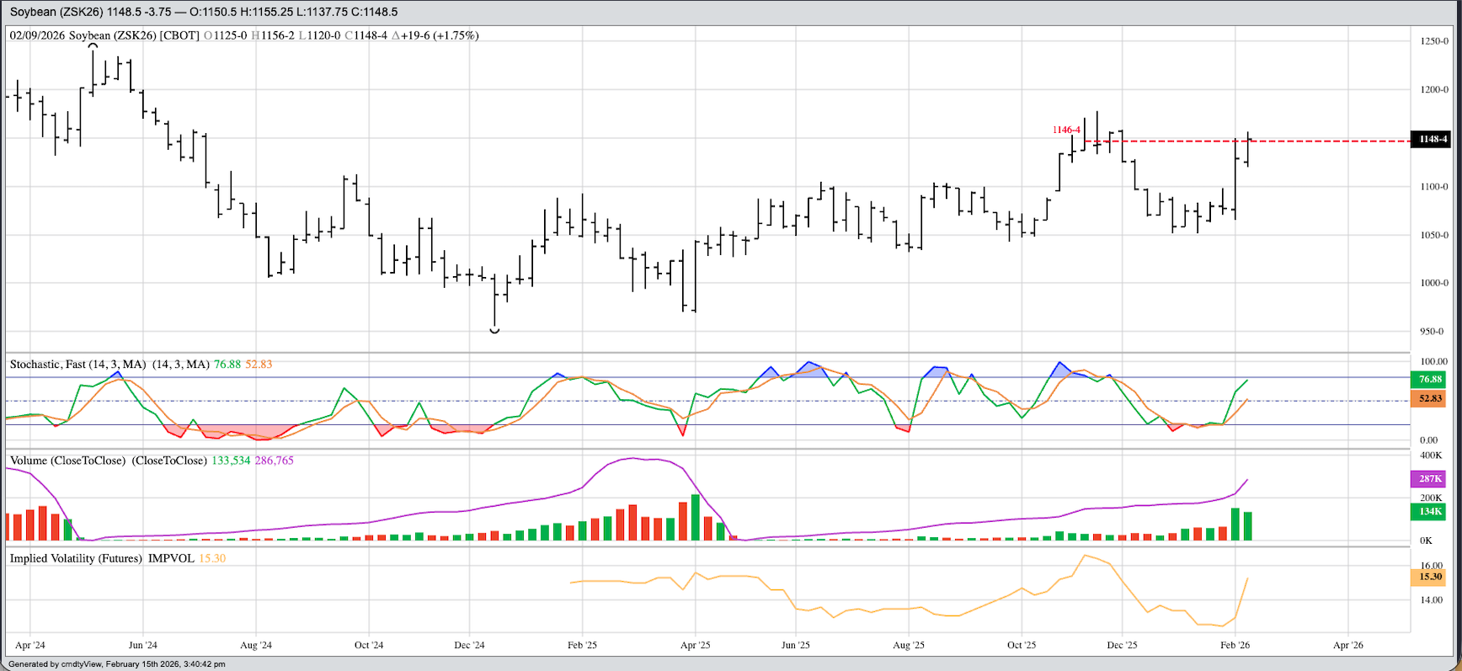Click the Soybean (ZSK26) header title text
This screenshot has height=671, width=1462.
(56, 12)
